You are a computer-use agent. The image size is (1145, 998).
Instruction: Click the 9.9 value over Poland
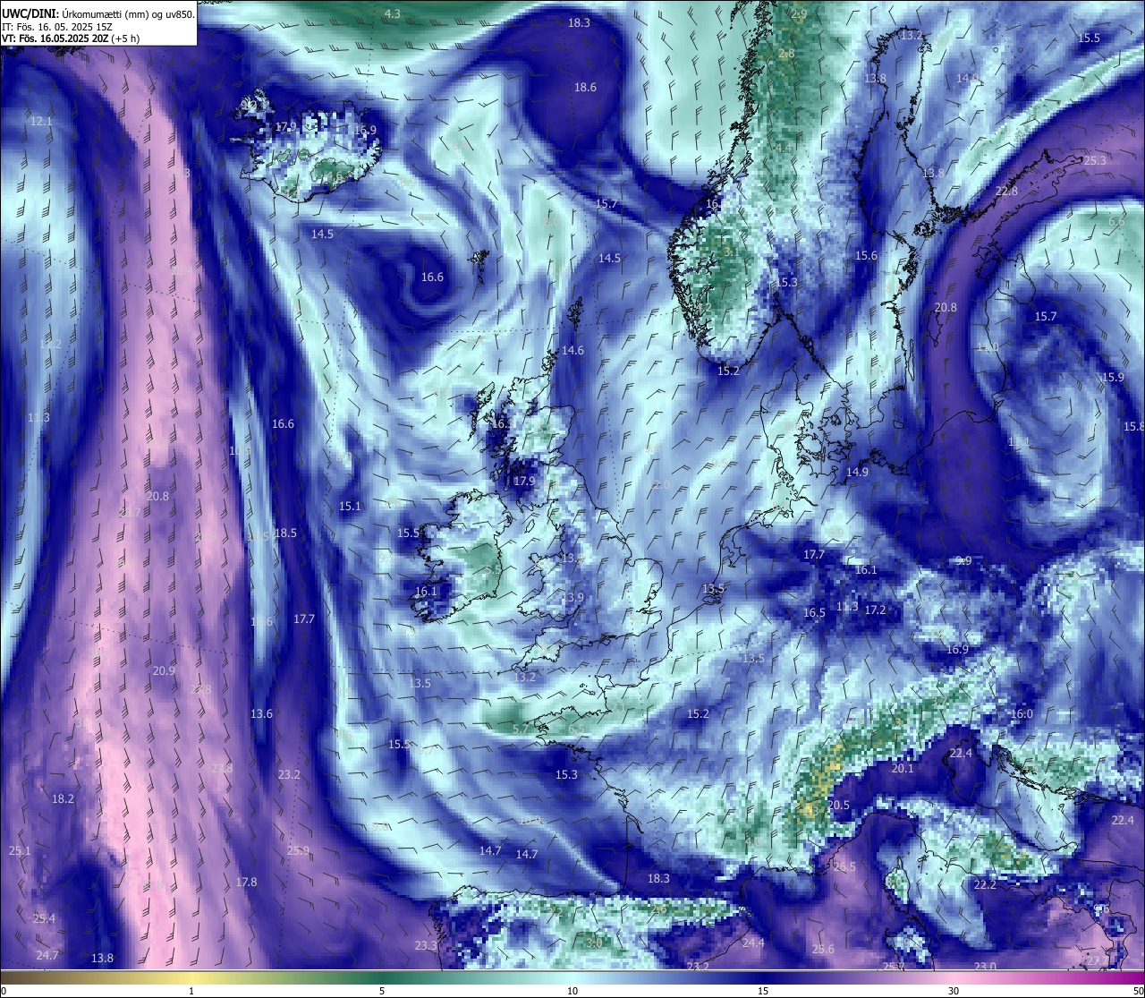tap(963, 560)
